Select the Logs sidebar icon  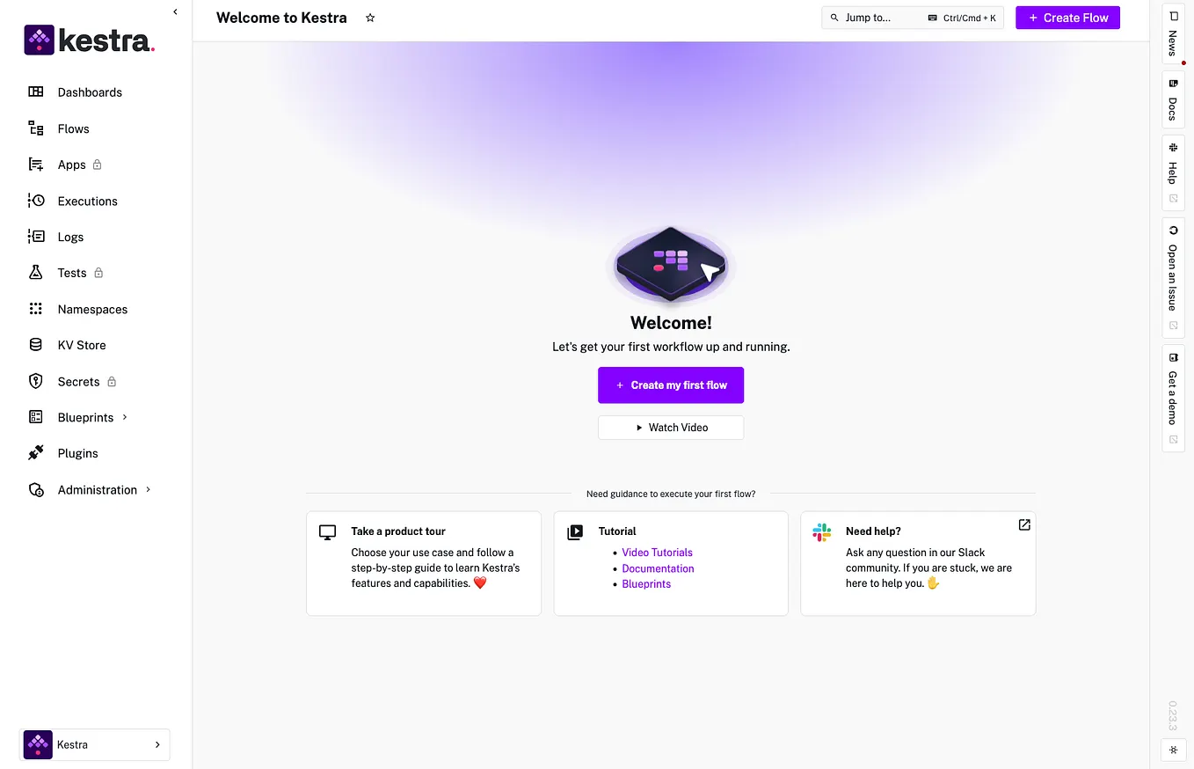coord(36,237)
